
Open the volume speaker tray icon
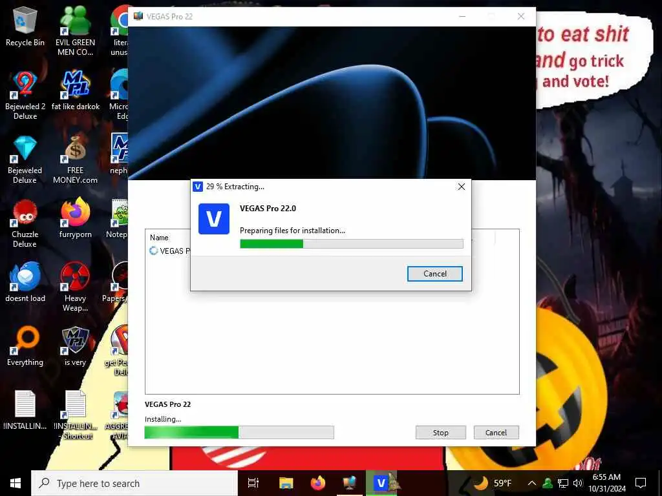pyautogui.click(x=578, y=483)
